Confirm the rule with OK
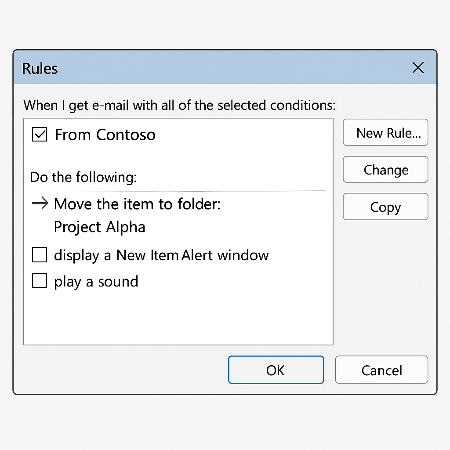 (276, 370)
